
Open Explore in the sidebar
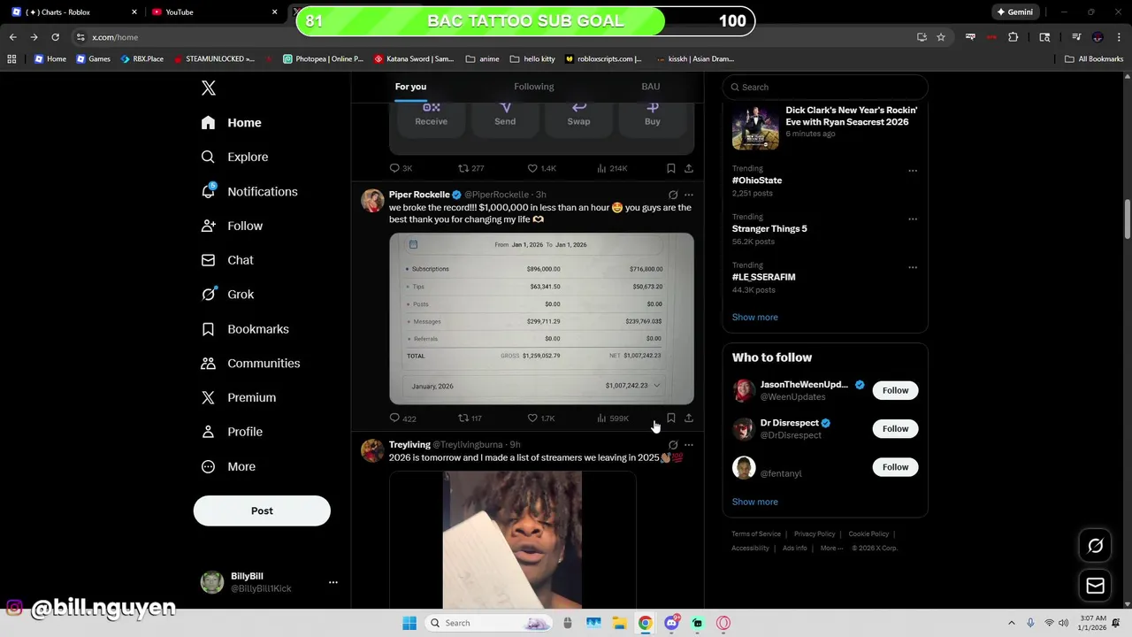(x=234, y=157)
